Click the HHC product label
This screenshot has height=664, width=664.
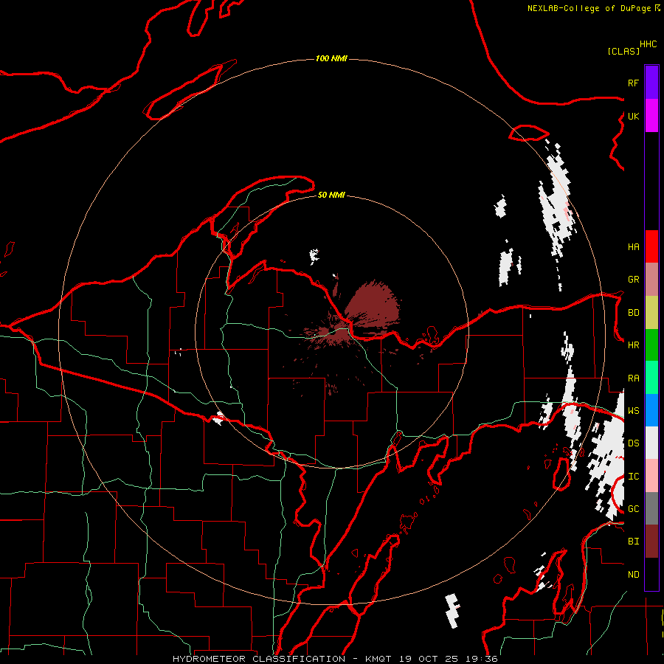649,44
